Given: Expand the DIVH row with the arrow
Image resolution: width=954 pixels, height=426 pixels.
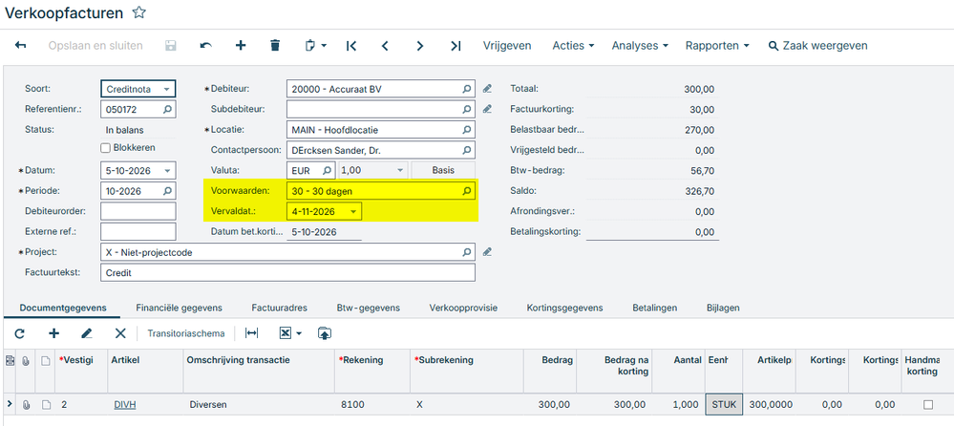Looking at the screenshot, I should [x=9, y=405].
